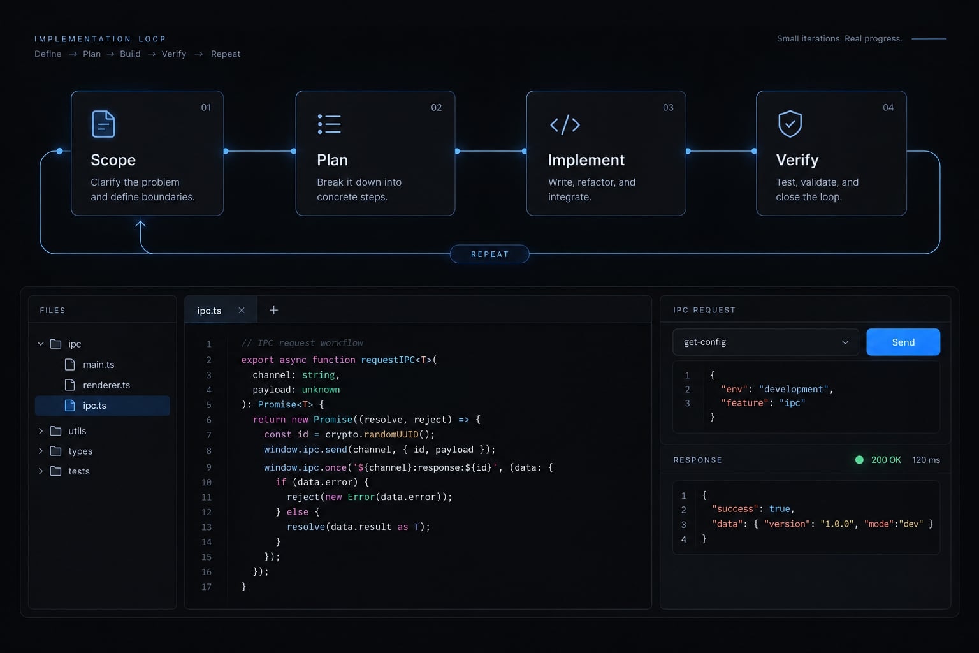Click the "Define" breadcrumb step
This screenshot has height=653, width=979.
(48, 54)
